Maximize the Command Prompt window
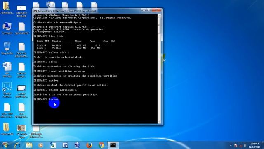The height and width of the screenshot is (149, 264). pos(149,10)
